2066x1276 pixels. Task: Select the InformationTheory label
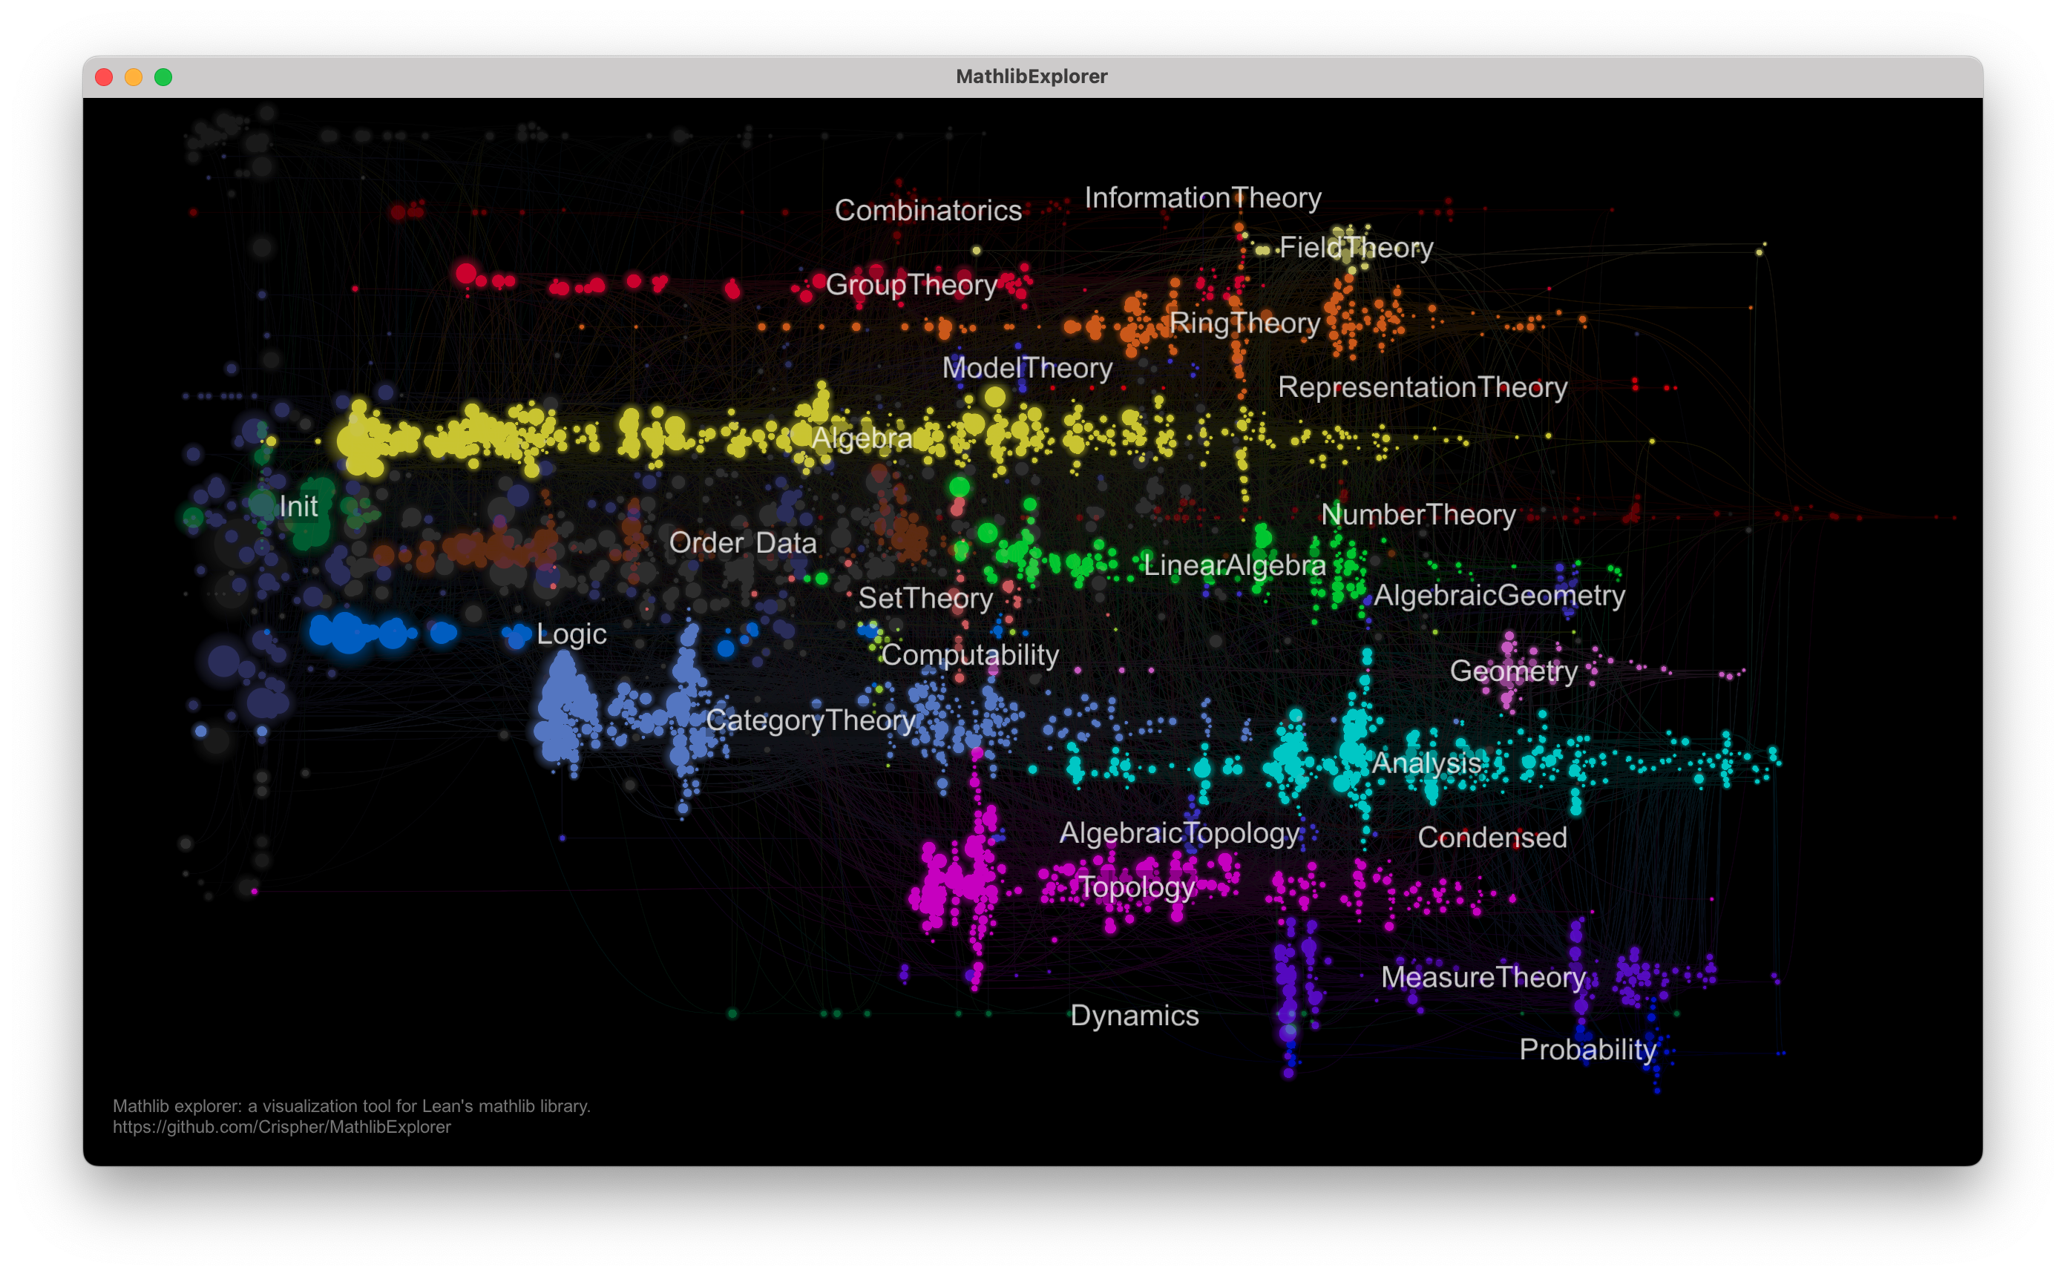(x=1203, y=197)
